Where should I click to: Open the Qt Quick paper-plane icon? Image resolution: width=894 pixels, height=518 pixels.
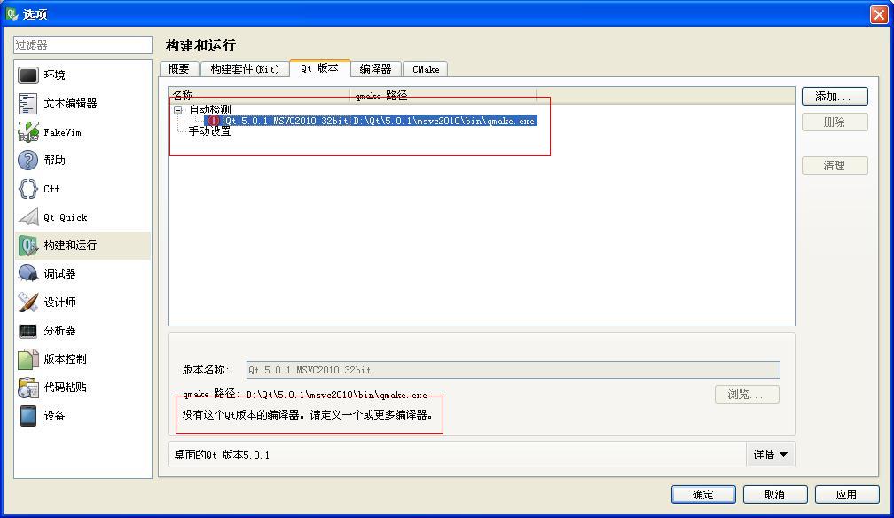[x=28, y=216]
